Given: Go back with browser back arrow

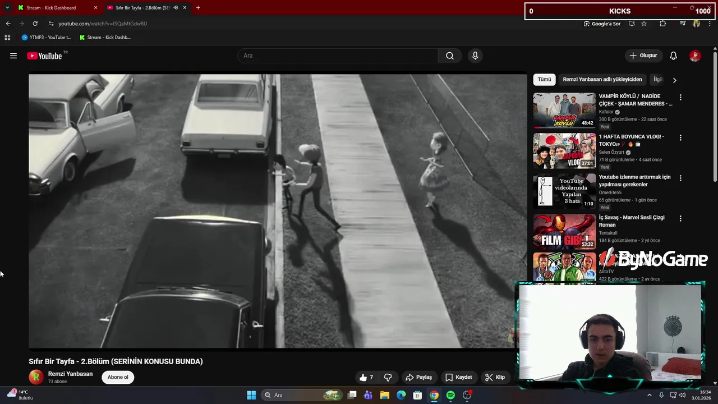Looking at the screenshot, I should pyautogui.click(x=8, y=24).
